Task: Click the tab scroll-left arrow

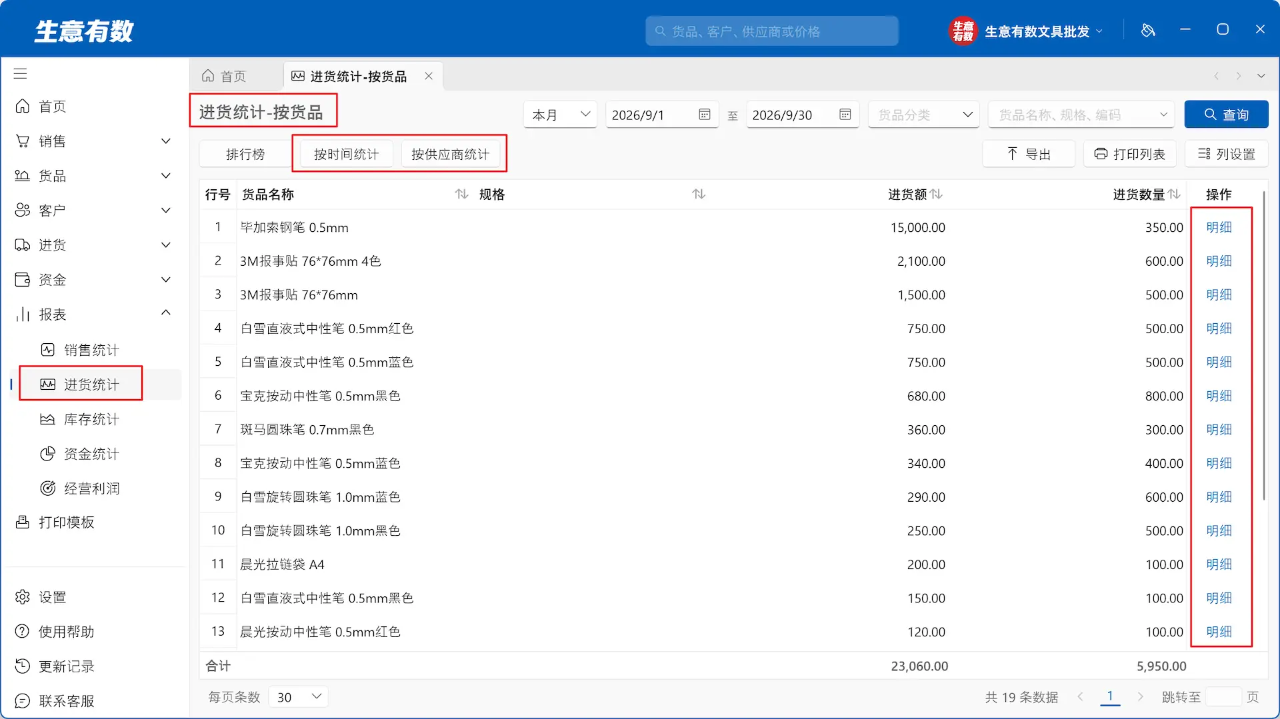Action: coord(1216,76)
